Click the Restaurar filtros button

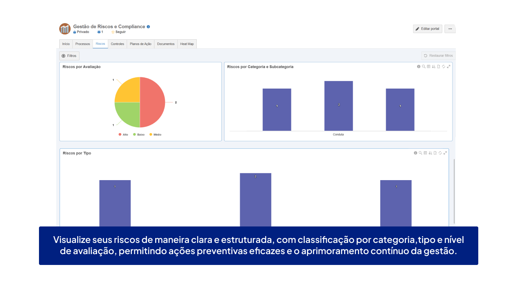[x=438, y=56]
